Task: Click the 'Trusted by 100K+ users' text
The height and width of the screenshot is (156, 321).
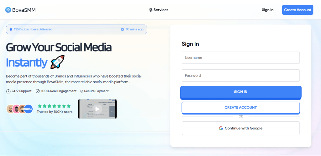Action: click(x=55, y=112)
